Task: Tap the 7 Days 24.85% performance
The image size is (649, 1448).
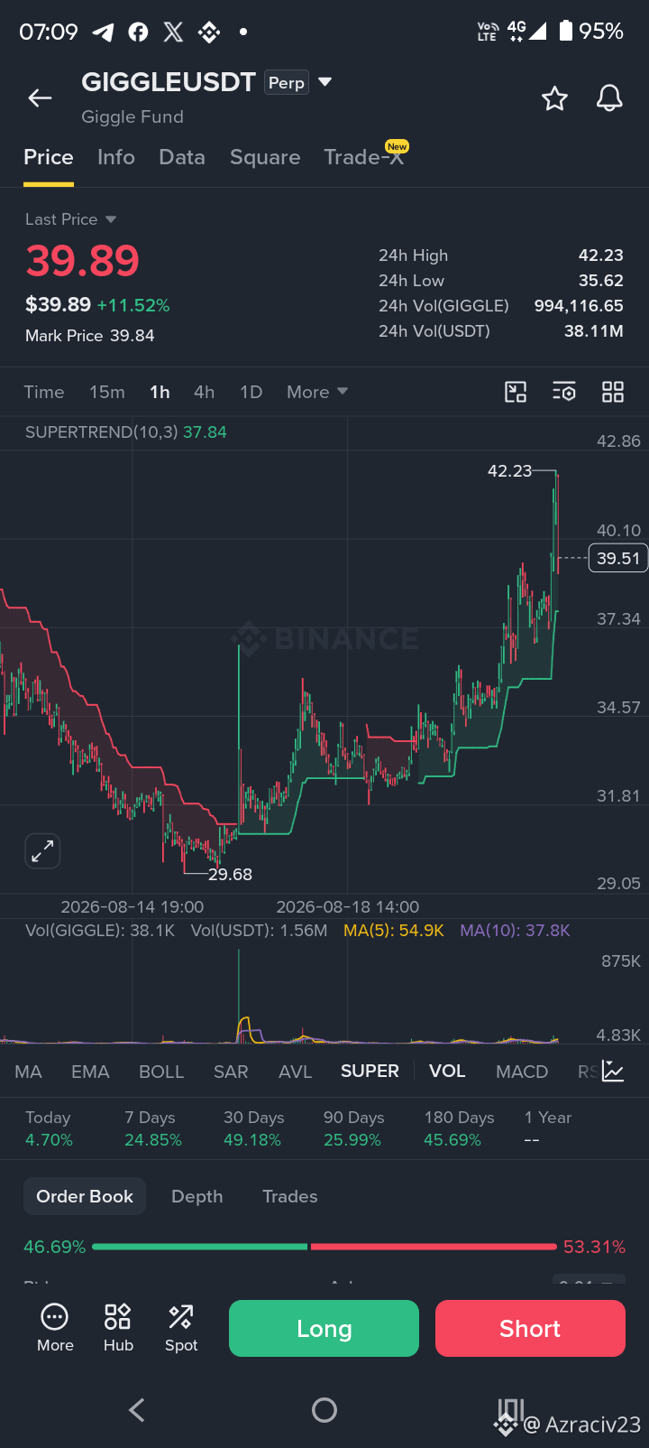Action: 153,1128
